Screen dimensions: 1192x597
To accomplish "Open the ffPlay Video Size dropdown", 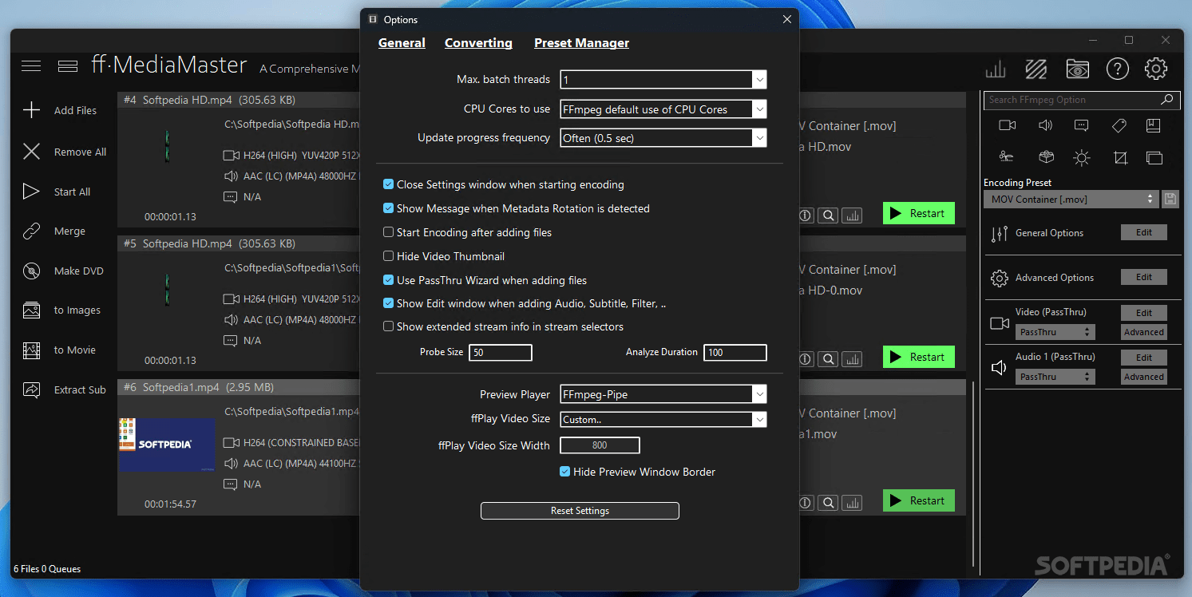I will [663, 419].
